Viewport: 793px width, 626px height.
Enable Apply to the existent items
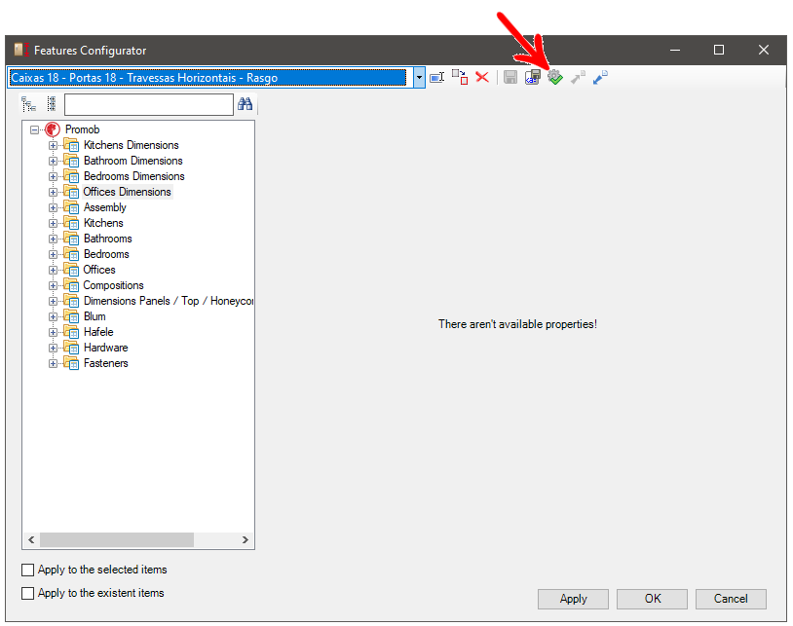[28, 593]
